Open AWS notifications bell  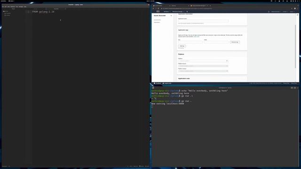click(269, 12)
